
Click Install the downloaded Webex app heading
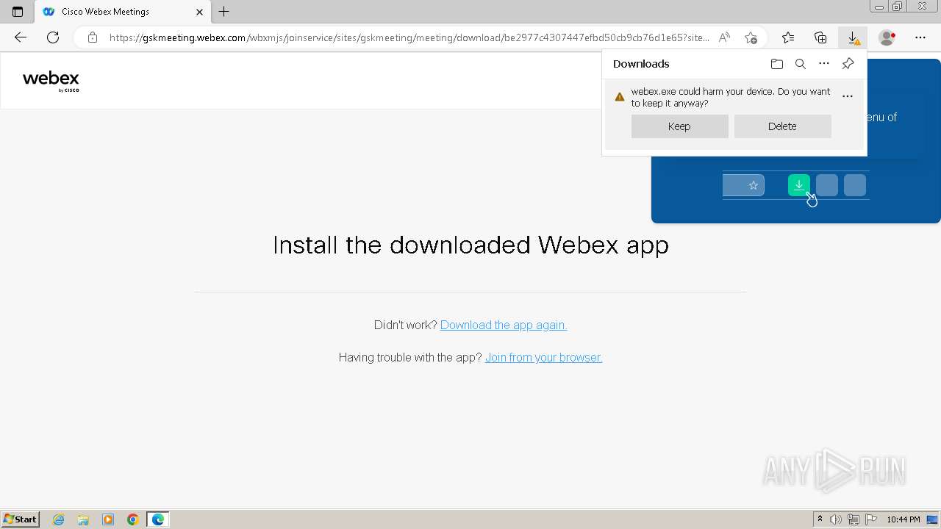coord(470,245)
